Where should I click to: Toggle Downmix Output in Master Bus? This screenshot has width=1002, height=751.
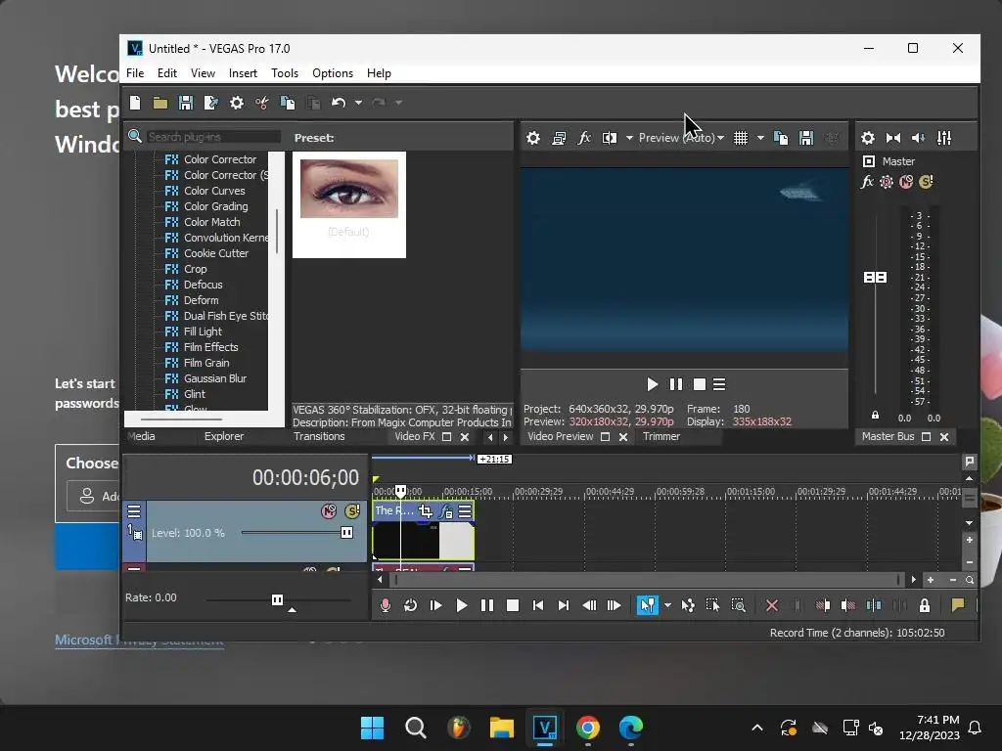coord(893,138)
